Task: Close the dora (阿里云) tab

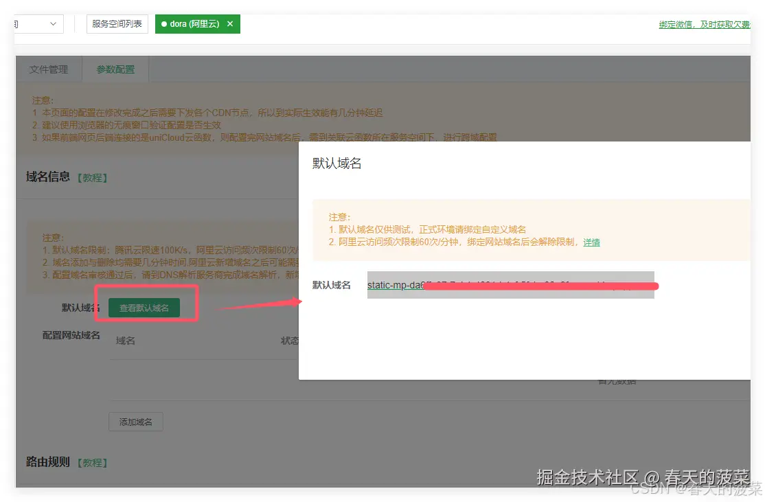Action: click(x=230, y=24)
